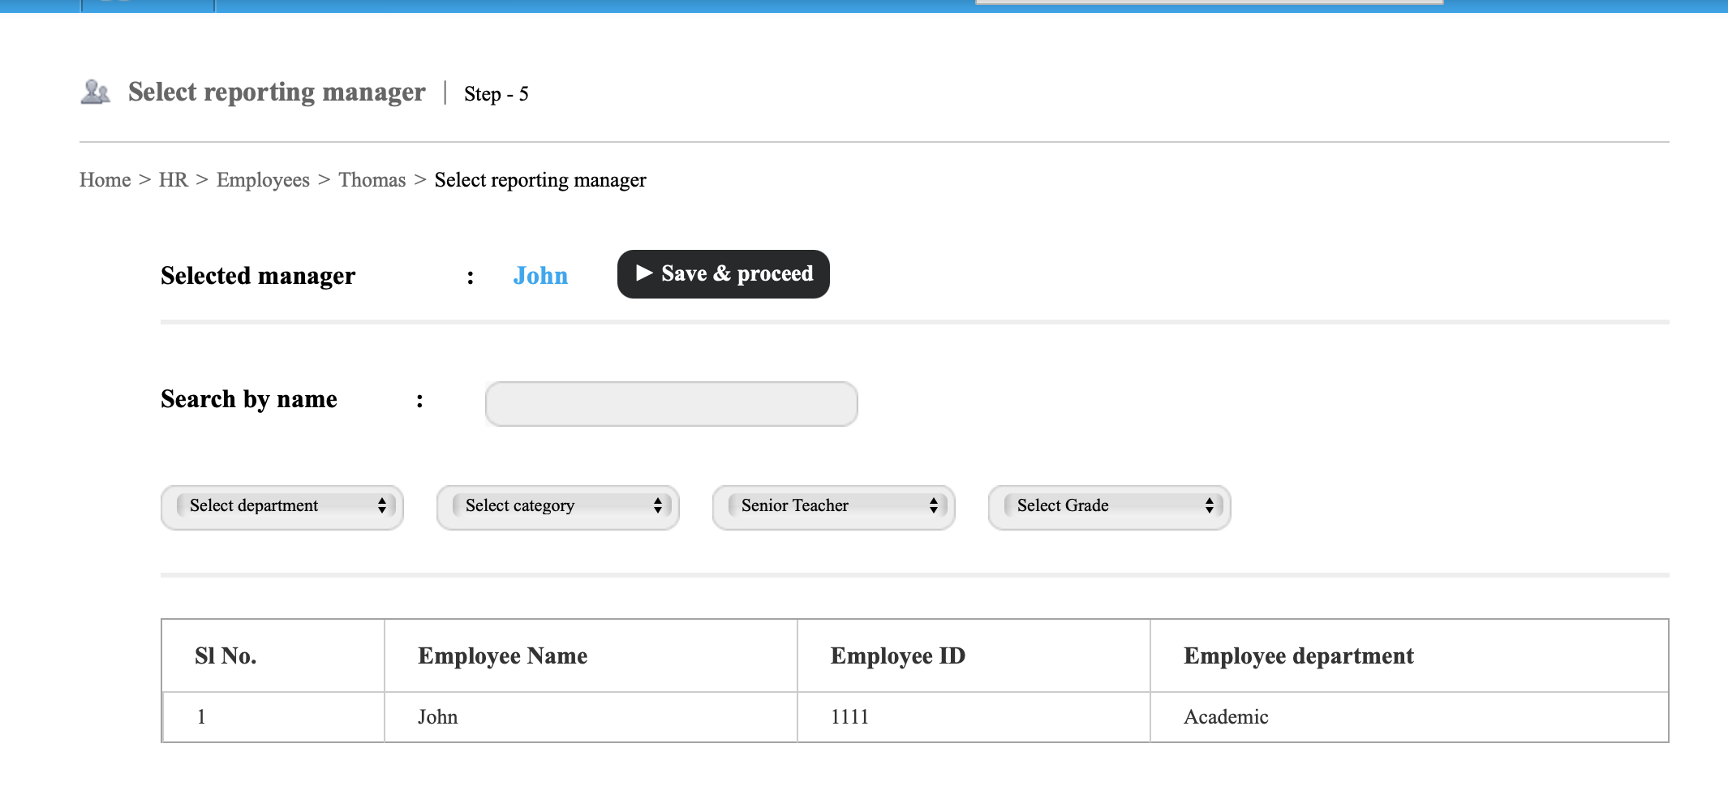Go to Home in breadcrumb

pos(105,180)
